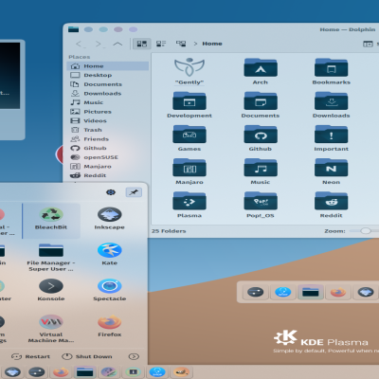Select the Github folder in file view
Image resolution: width=379 pixels, height=379 pixels.
[x=261, y=135]
